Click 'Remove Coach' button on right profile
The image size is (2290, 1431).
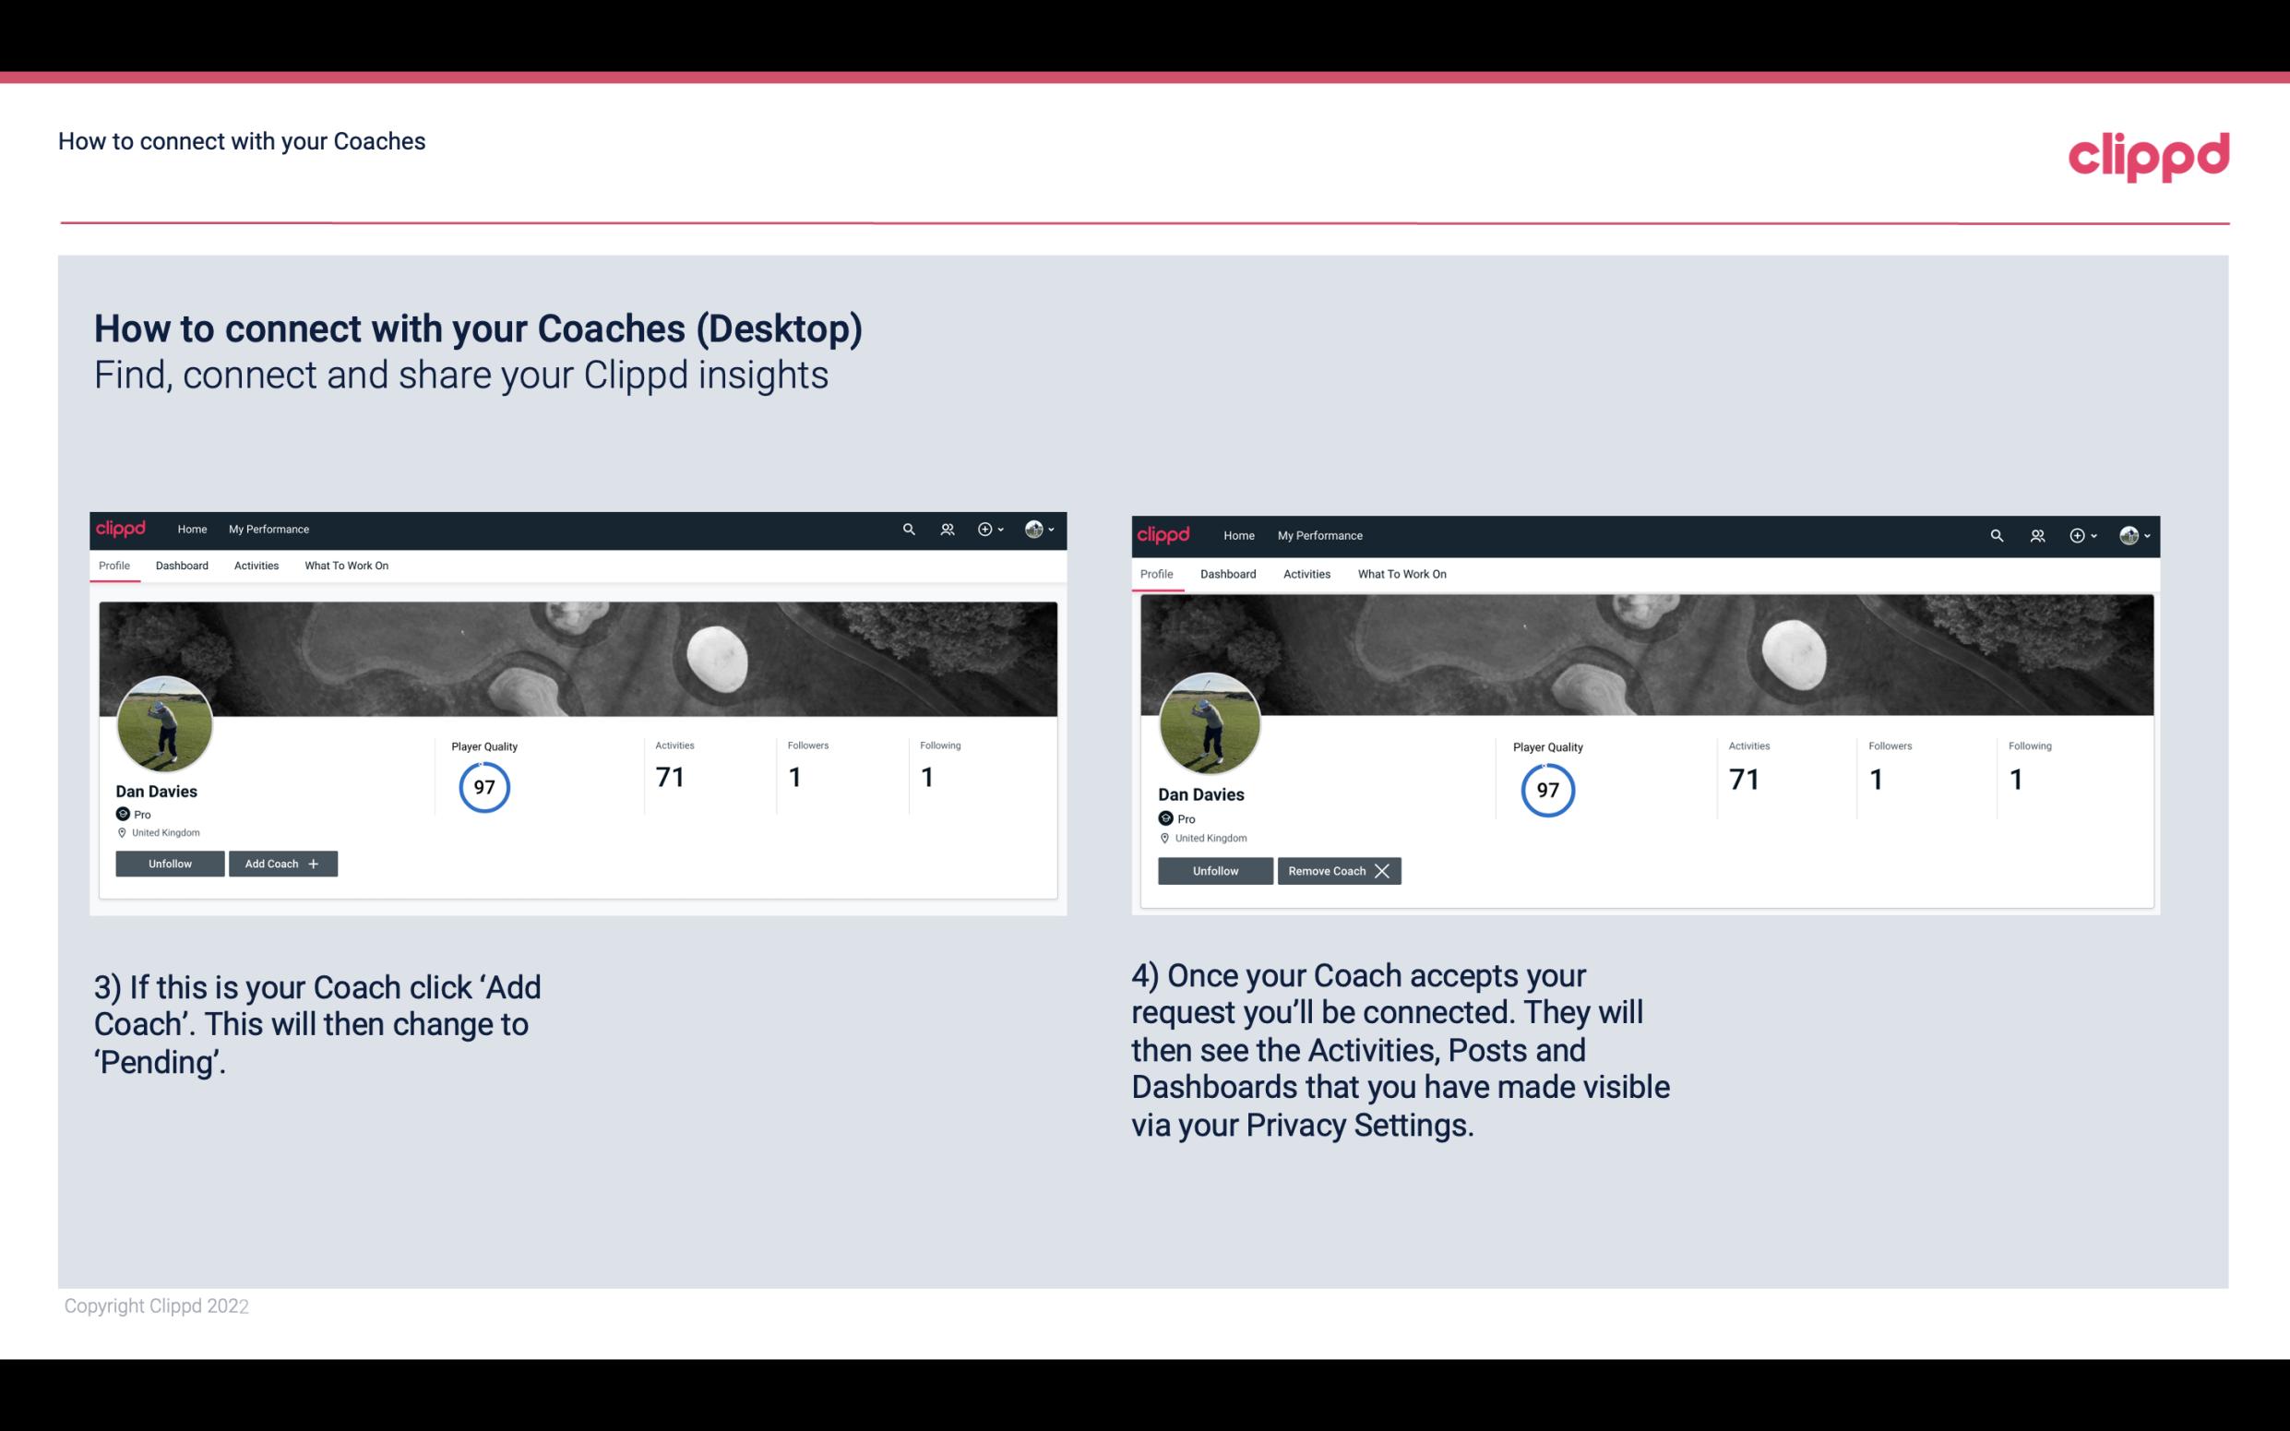[1339, 870]
